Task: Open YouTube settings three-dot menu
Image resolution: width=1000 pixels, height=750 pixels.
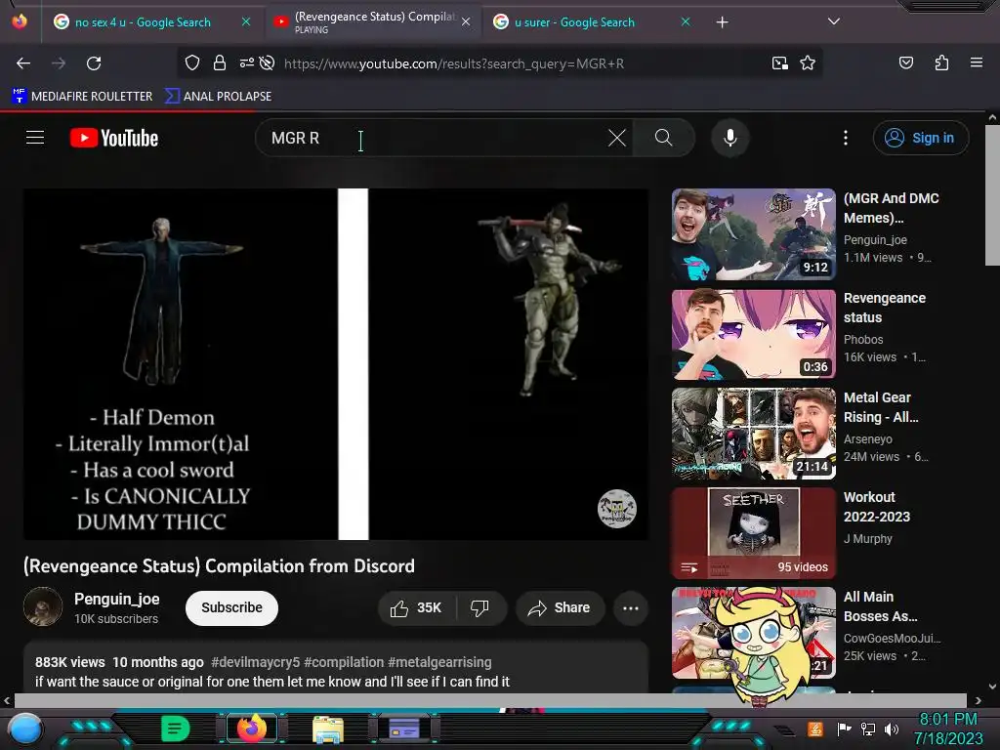Action: coord(846,138)
